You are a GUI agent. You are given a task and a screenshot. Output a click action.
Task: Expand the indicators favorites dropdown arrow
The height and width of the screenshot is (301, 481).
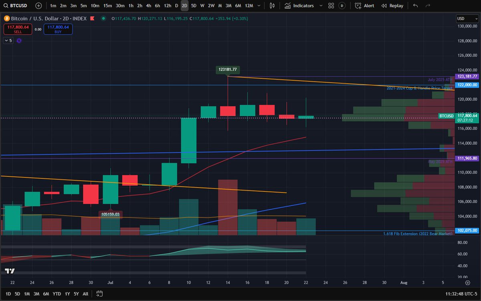pos(320,6)
